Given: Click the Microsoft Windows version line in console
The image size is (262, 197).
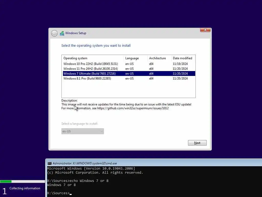Looking at the screenshot, I should pyautogui.click(x=91, y=168).
